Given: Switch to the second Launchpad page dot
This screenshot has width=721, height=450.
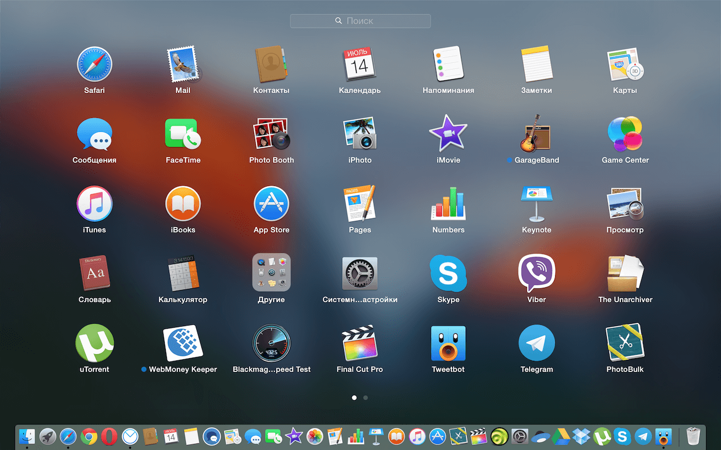Looking at the screenshot, I should (365, 397).
